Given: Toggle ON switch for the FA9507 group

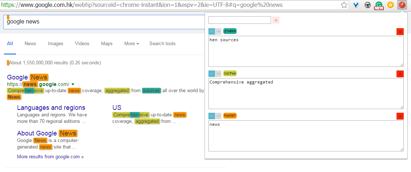Looking at the screenshot, I should click(218, 116).
